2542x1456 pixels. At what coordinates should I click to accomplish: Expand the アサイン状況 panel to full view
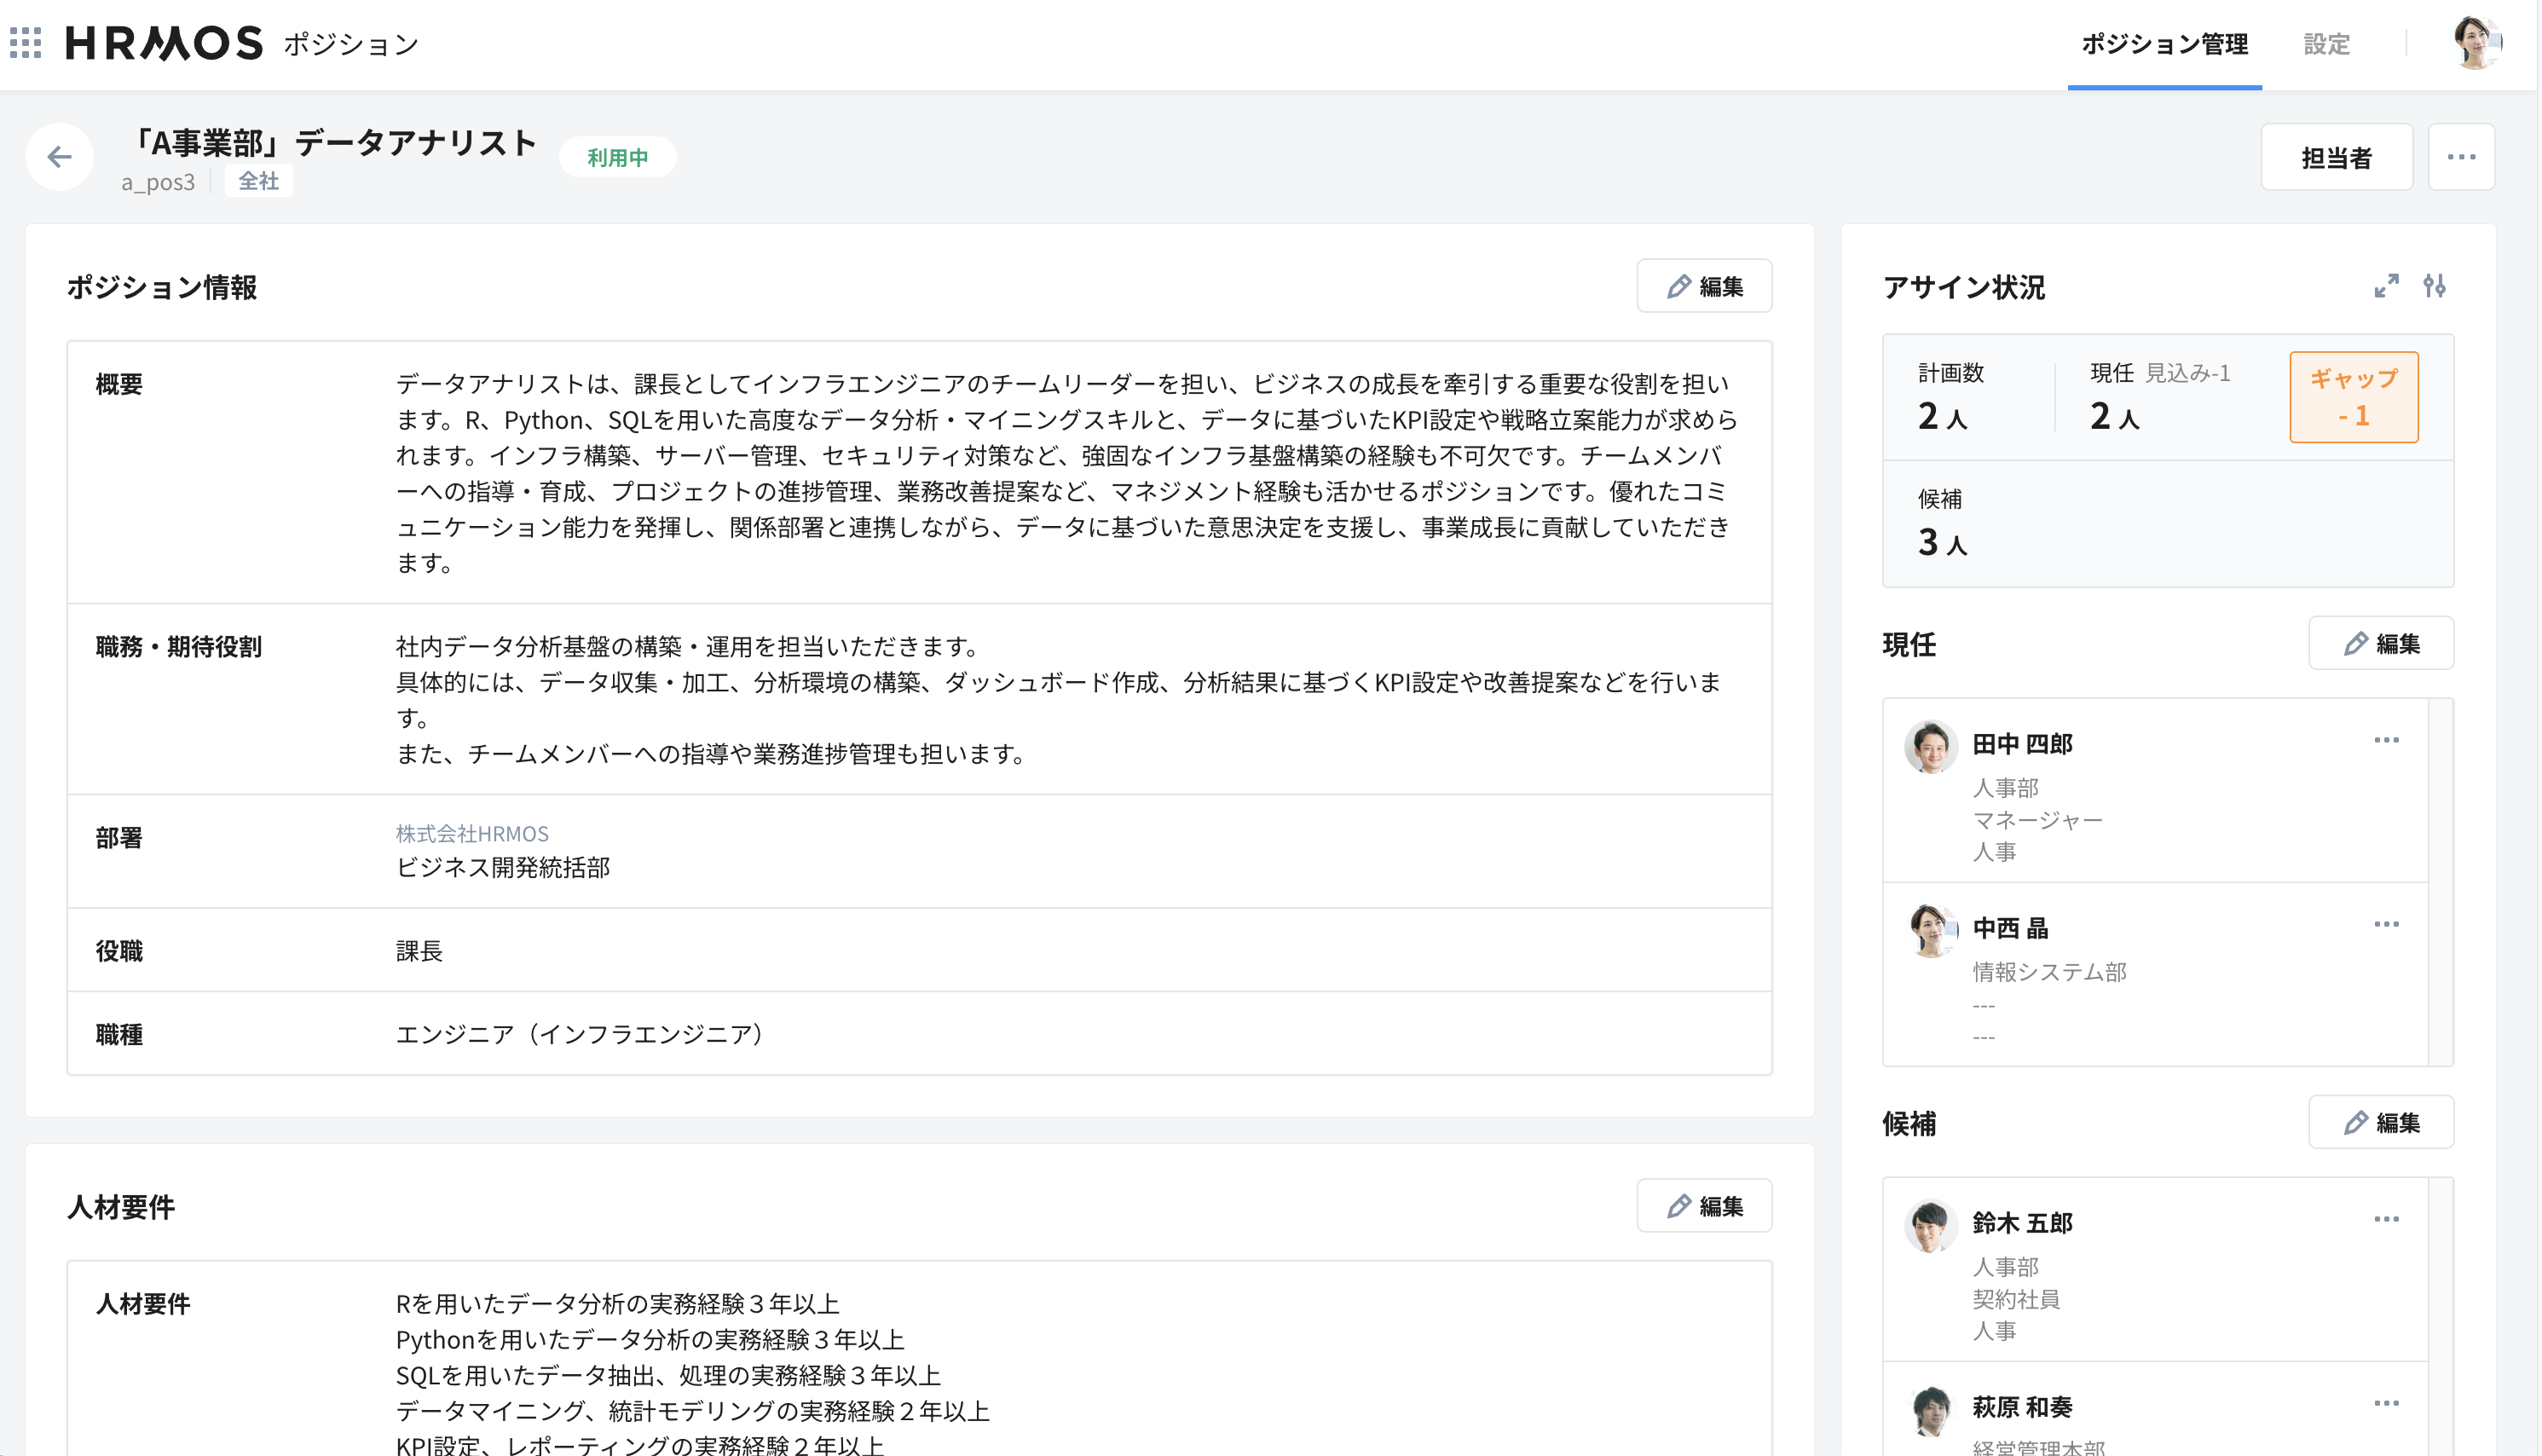[x=2388, y=287]
